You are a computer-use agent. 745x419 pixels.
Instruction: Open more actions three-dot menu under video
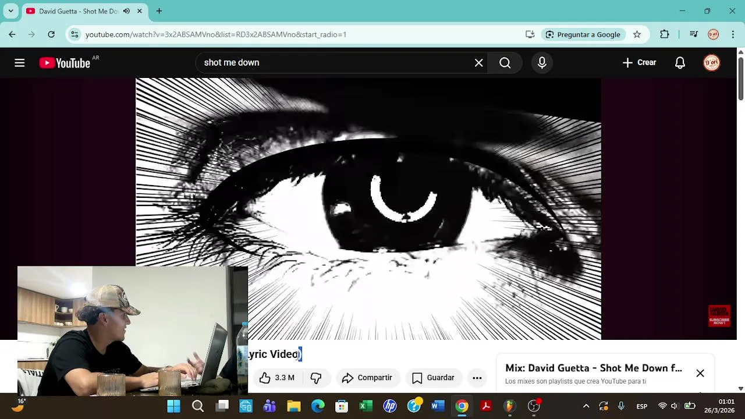[477, 378]
